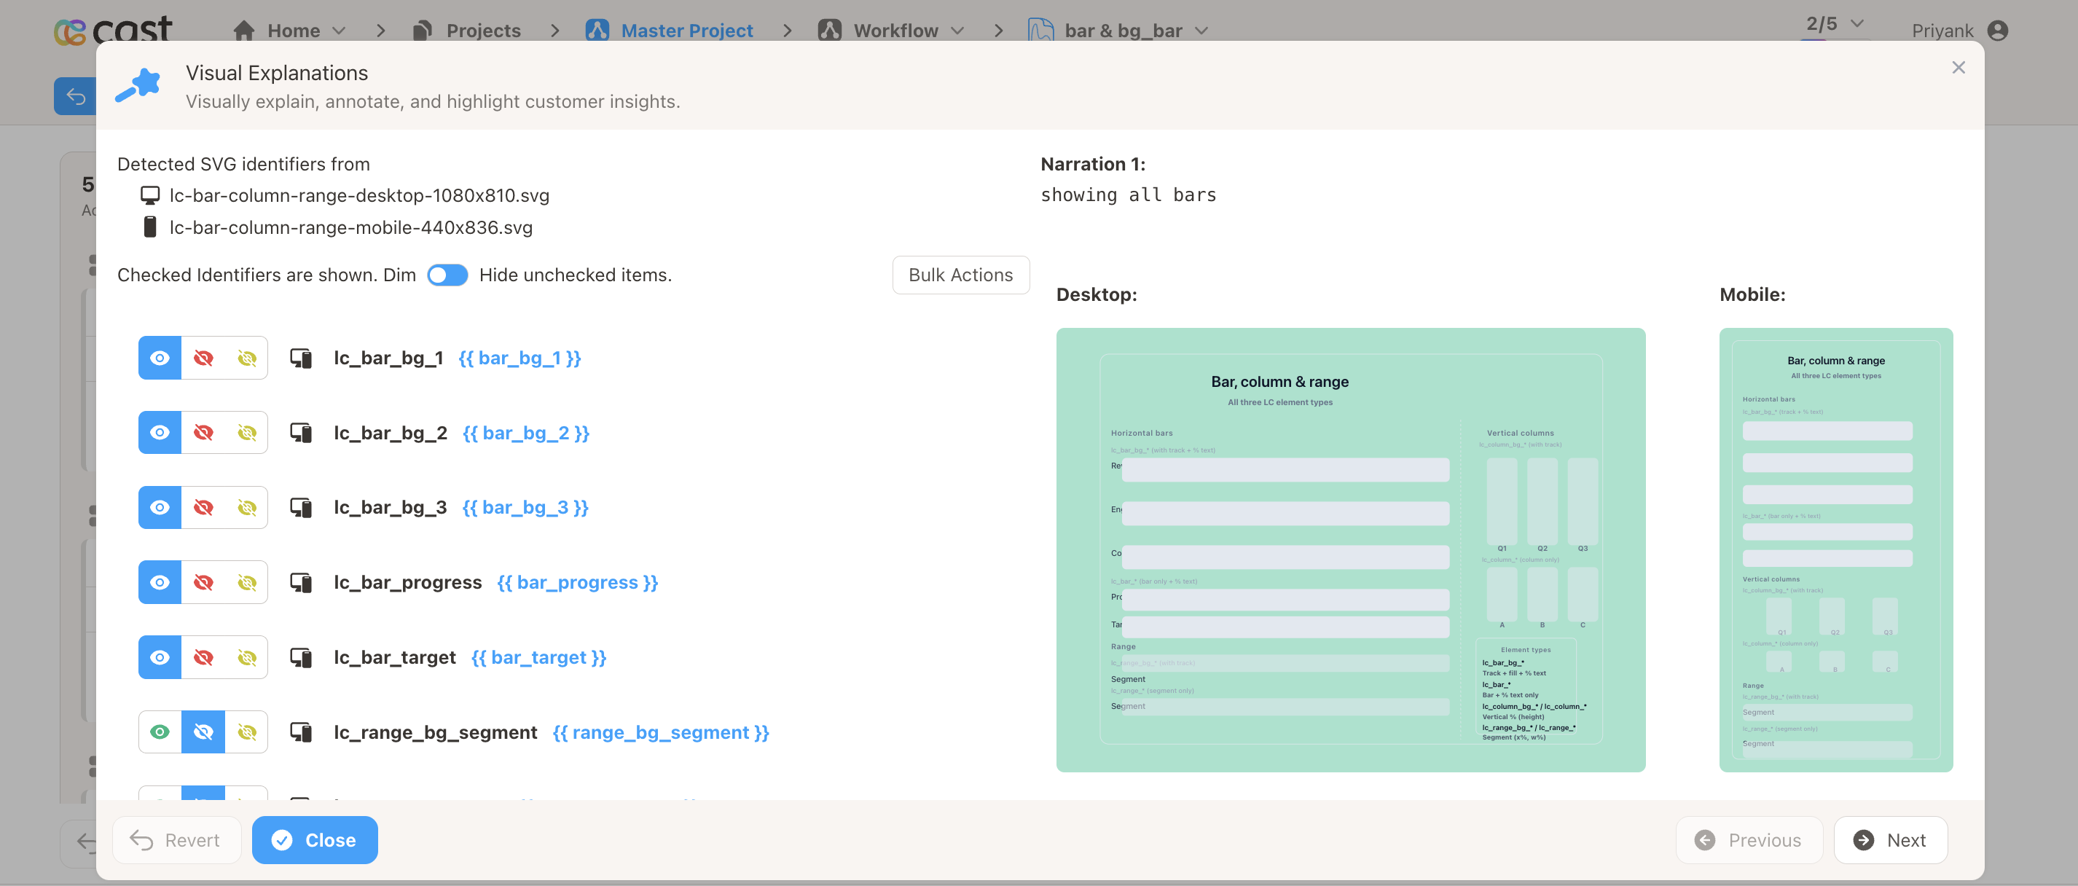
Task: Show lc_bar_bg_3 with its blue eye toggle
Action: [x=159, y=508]
